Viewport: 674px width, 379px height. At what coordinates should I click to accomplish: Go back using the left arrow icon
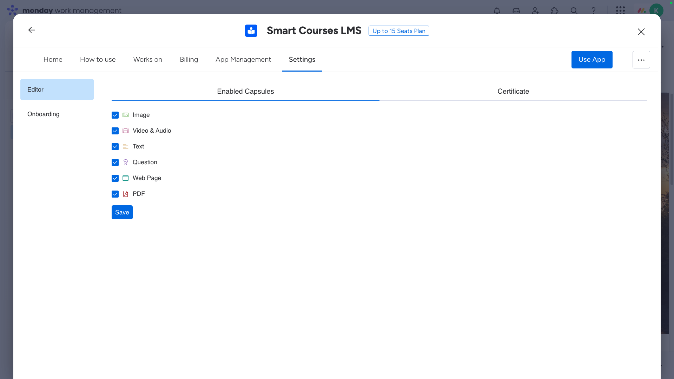(x=32, y=30)
